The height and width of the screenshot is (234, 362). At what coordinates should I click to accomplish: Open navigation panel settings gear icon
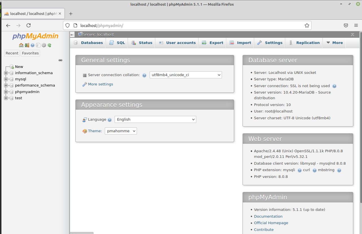(x=44, y=45)
